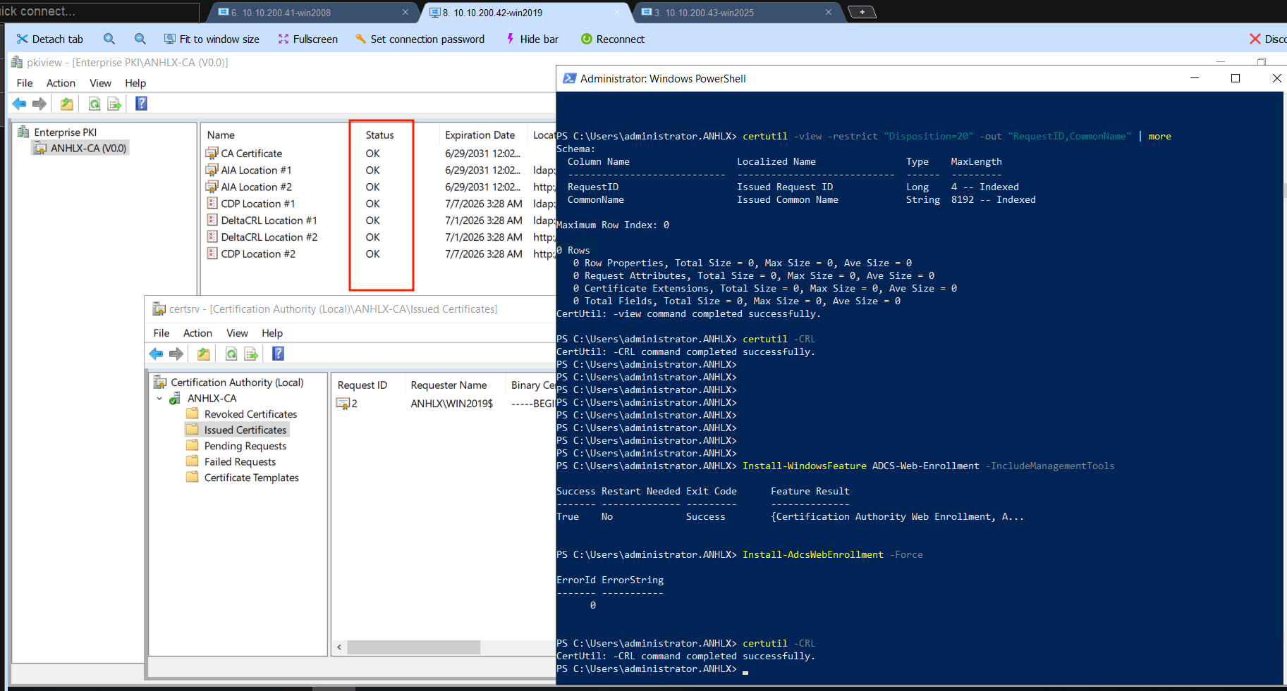Open certsrv Help menu
Viewport: 1287px width, 691px height.
(x=272, y=333)
